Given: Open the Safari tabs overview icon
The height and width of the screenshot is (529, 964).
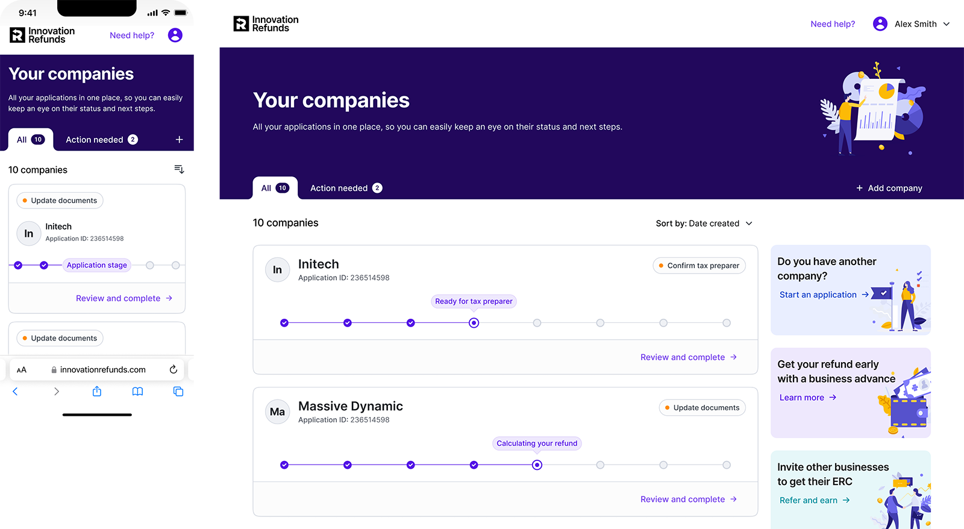Looking at the screenshot, I should [x=178, y=392].
